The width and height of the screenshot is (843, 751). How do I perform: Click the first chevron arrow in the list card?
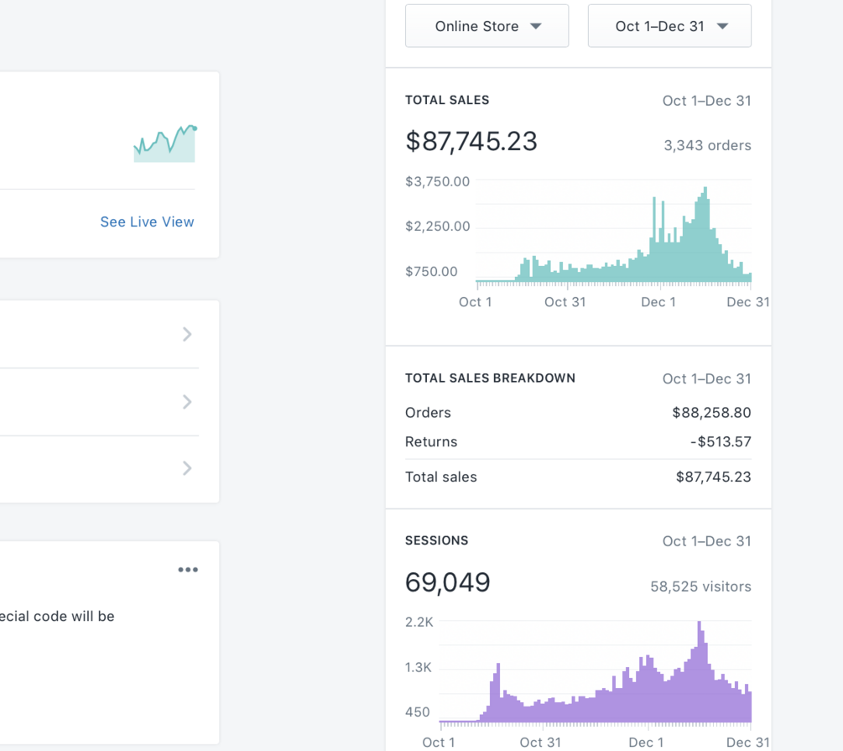tap(186, 334)
